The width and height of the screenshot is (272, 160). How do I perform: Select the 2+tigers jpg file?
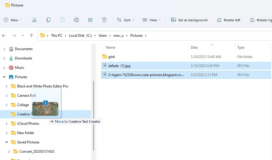pos(186,75)
